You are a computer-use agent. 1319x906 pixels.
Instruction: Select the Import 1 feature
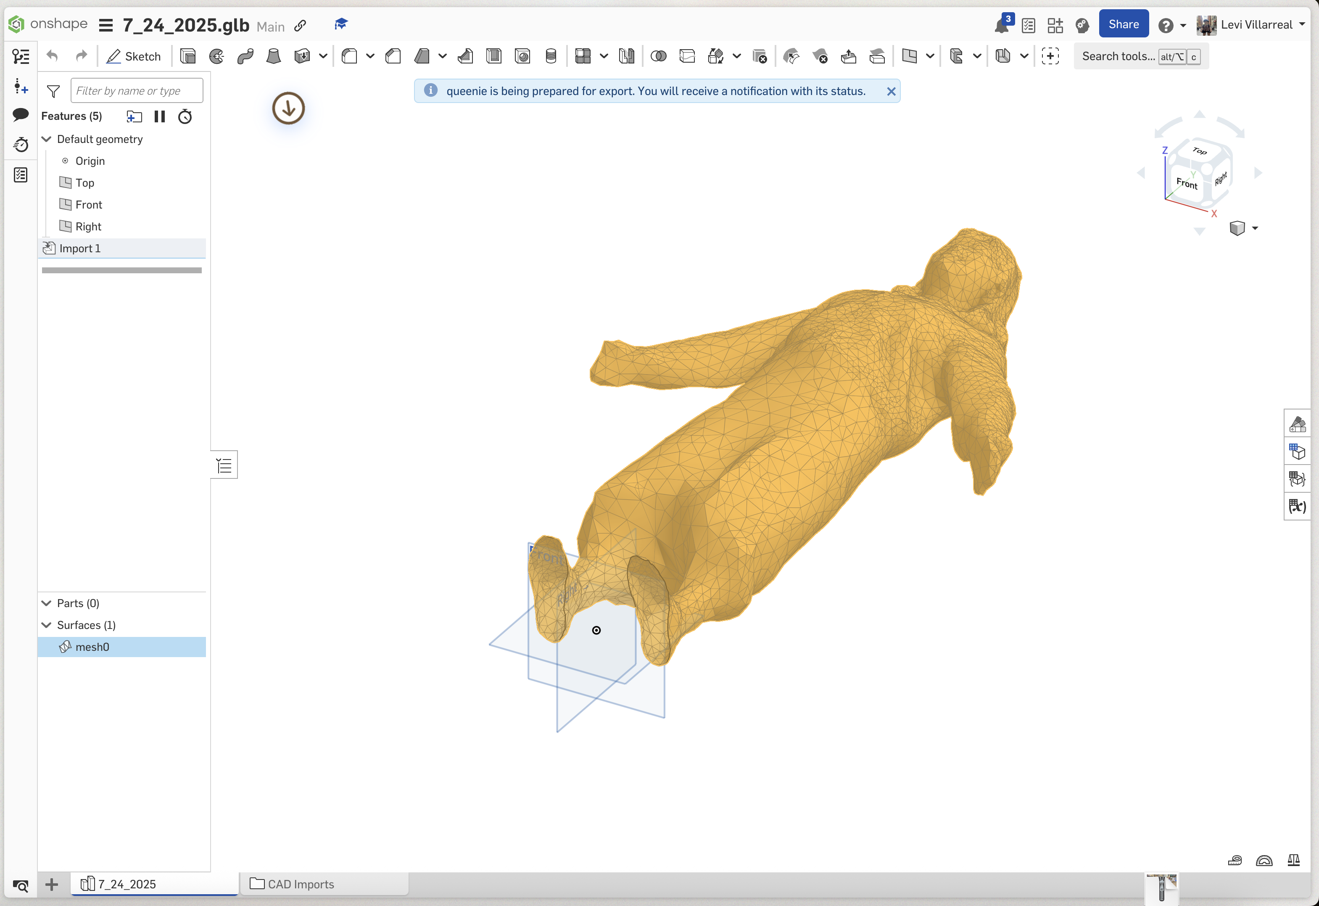121,248
